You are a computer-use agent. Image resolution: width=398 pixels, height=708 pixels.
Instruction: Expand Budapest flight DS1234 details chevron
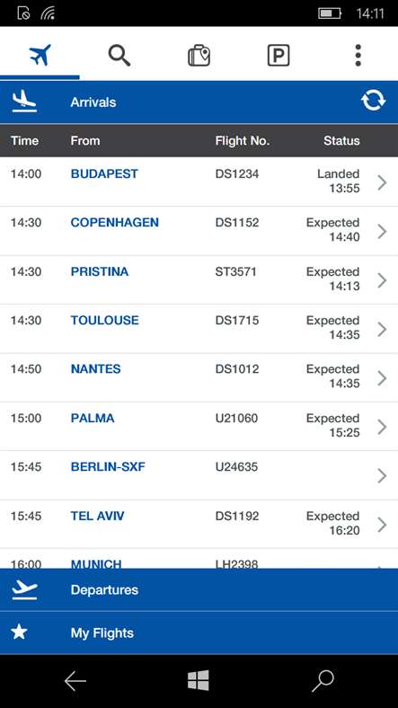382,182
